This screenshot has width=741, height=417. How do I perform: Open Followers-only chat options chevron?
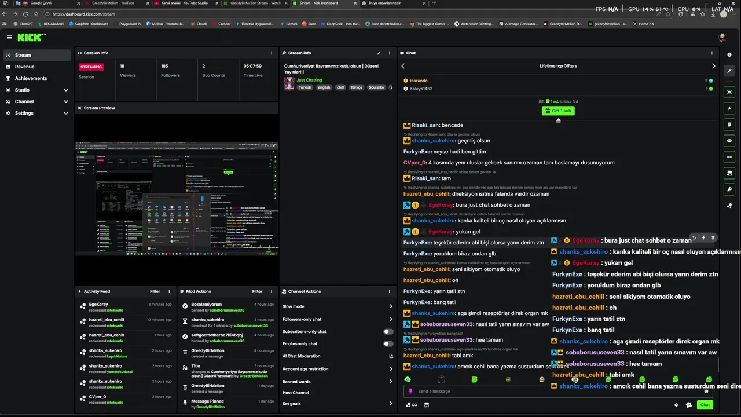(x=391, y=319)
